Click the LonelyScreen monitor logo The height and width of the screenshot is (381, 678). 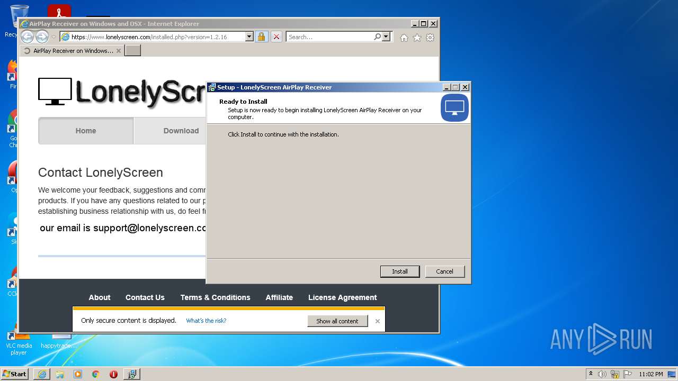tap(55, 92)
